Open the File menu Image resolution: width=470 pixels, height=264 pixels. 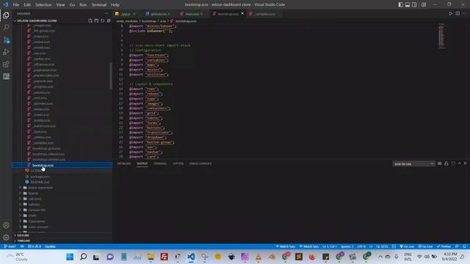pos(16,5)
